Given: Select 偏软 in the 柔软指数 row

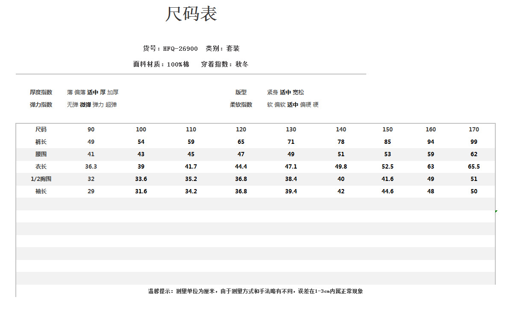Looking at the screenshot, I should 280,105.
